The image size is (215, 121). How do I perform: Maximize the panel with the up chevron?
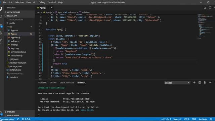210,83
